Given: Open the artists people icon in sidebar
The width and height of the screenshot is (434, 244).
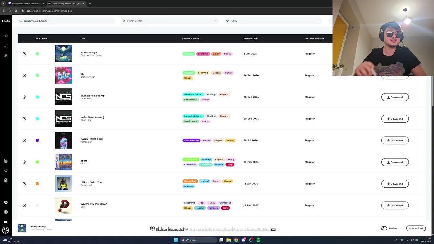Looking at the screenshot, I should pos(6,55).
